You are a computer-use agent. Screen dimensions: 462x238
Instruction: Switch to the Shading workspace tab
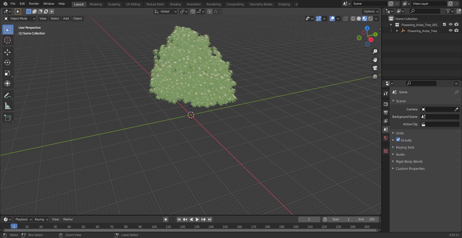pyautogui.click(x=175, y=4)
